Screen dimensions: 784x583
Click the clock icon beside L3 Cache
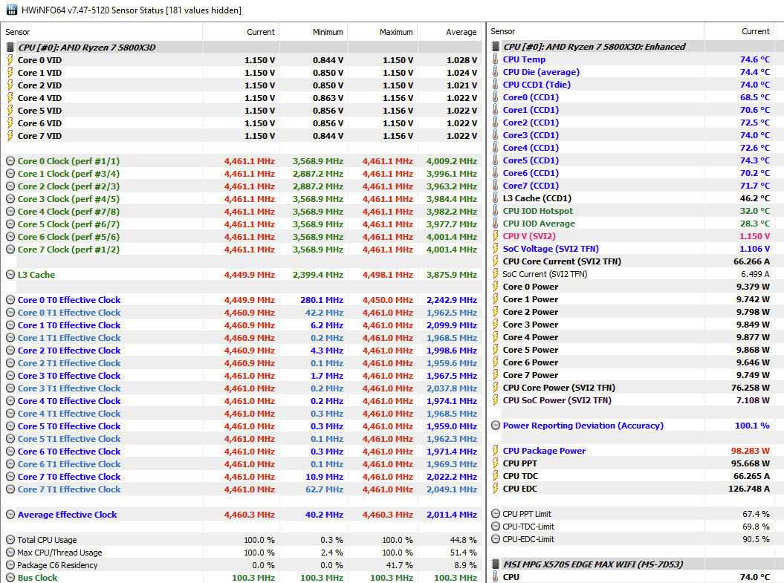10,274
